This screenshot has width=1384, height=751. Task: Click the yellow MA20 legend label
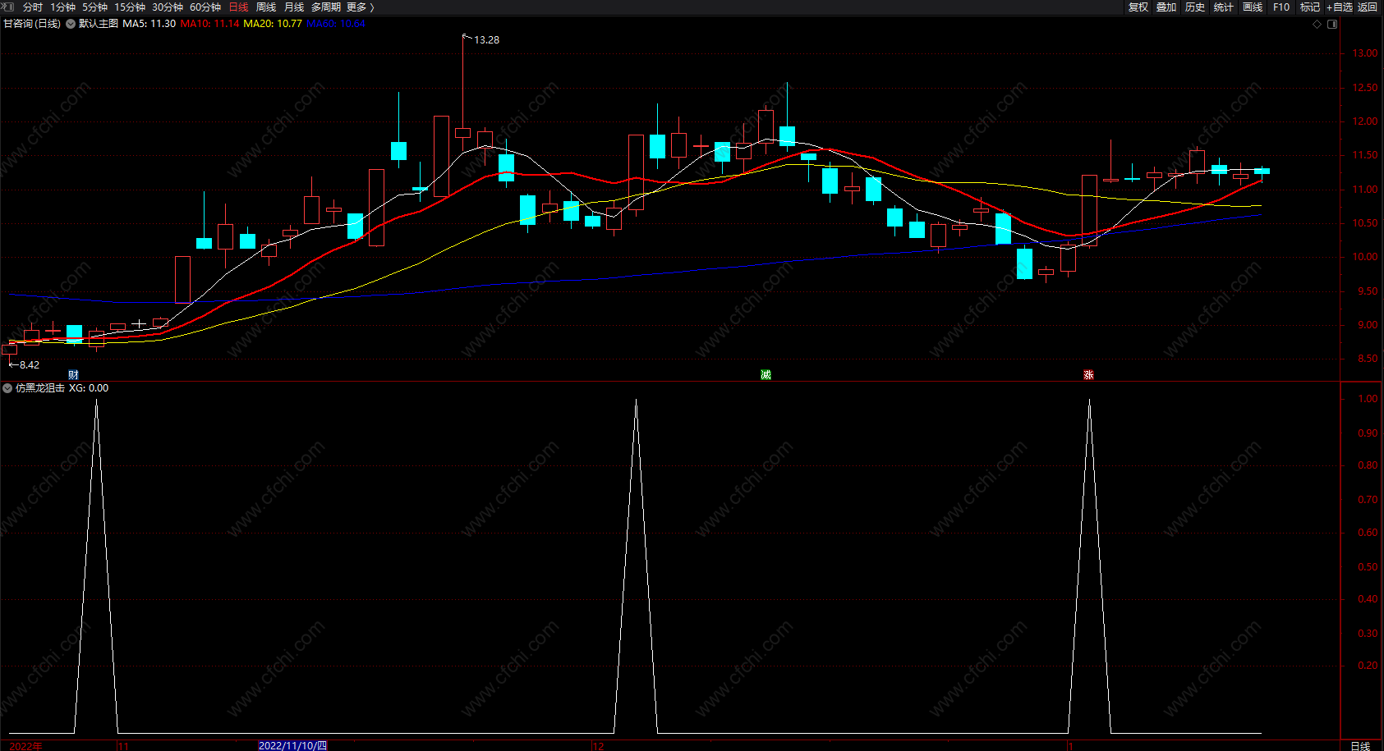(272, 24)
